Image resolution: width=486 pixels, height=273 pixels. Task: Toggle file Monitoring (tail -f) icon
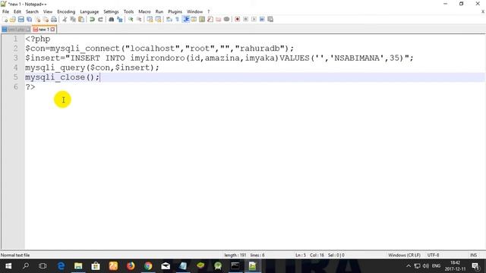point(226,19)
